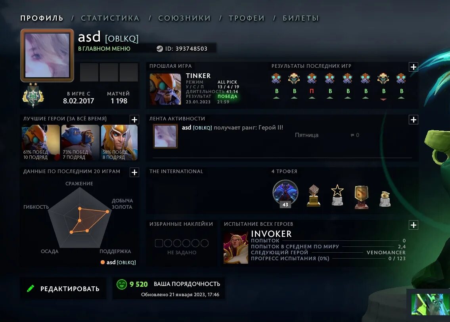Click the green behavior score smiley
450x322 pixels.
pos(122,284)
